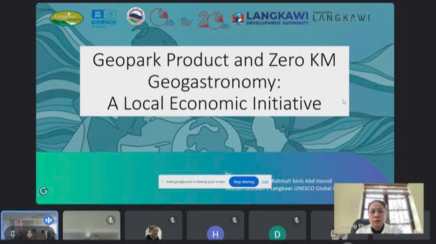Click the text 'A Local Economic Initiative'
This screenshot has height=244, width=436.
pos(214,103)
